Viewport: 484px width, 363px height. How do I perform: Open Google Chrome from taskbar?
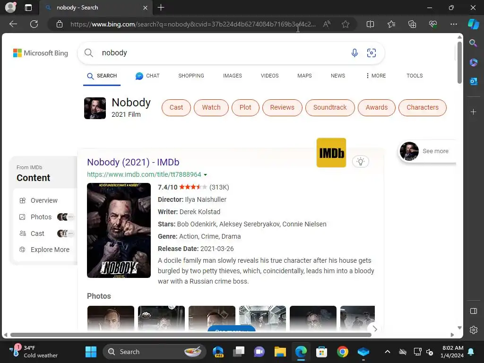point(342,352)
